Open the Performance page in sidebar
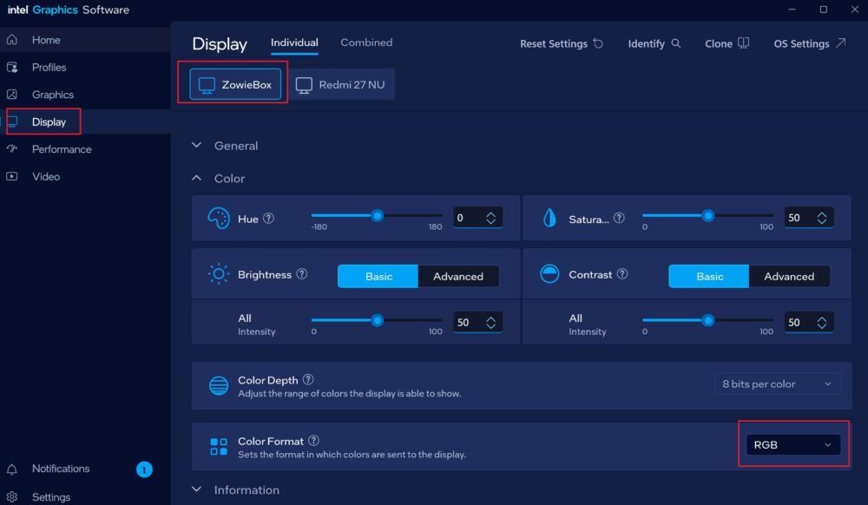Image resolution: width=868 pixels, height=505 pixels. pyautogui.click(x=61, y=149)
